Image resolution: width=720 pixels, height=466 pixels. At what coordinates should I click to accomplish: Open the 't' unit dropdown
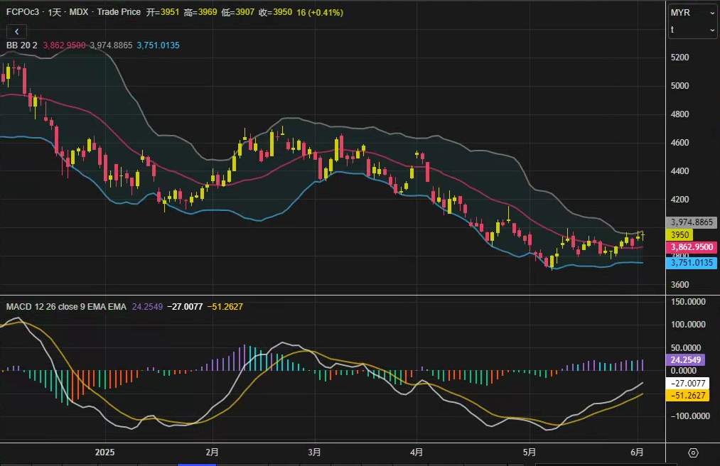pos(692,30)
